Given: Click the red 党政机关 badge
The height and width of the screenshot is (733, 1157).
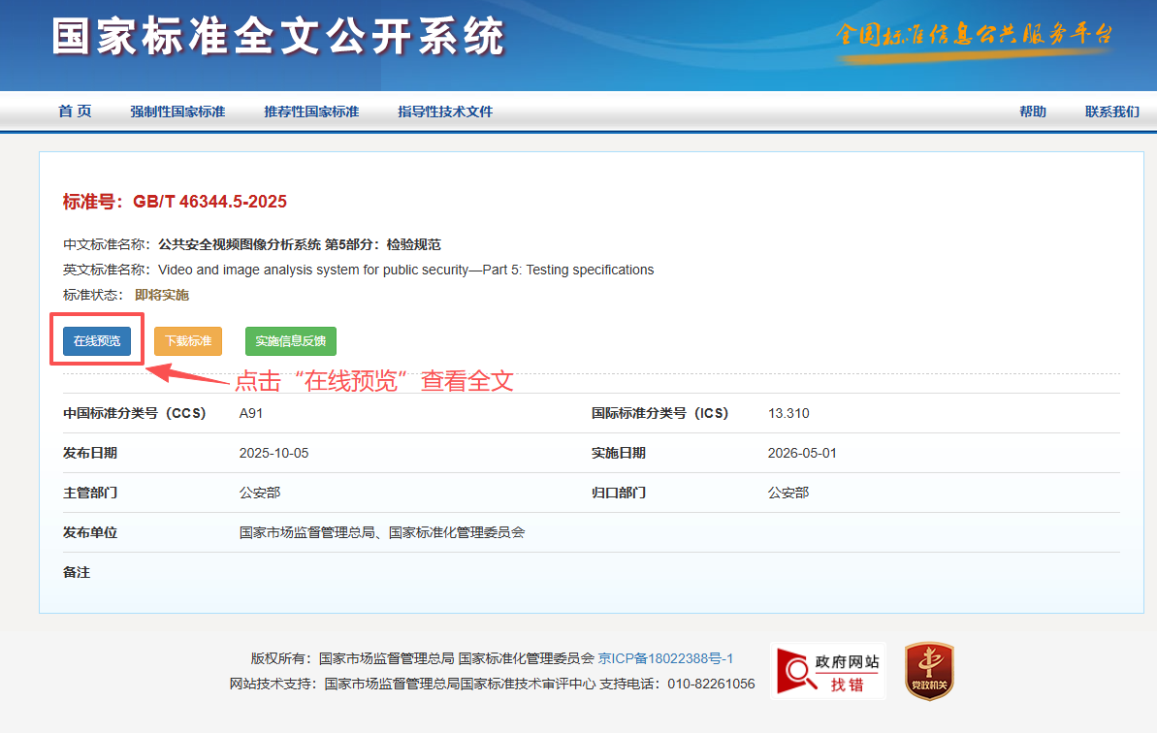Looking at the screenshot, I should 929,671.
